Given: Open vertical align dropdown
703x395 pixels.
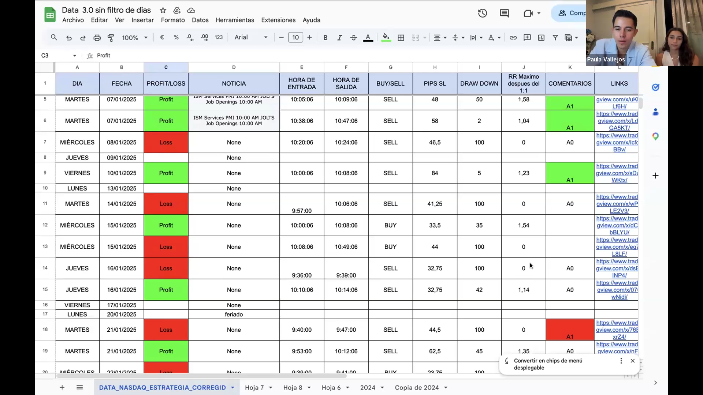Looking at the screenshot, I should 458,38.
